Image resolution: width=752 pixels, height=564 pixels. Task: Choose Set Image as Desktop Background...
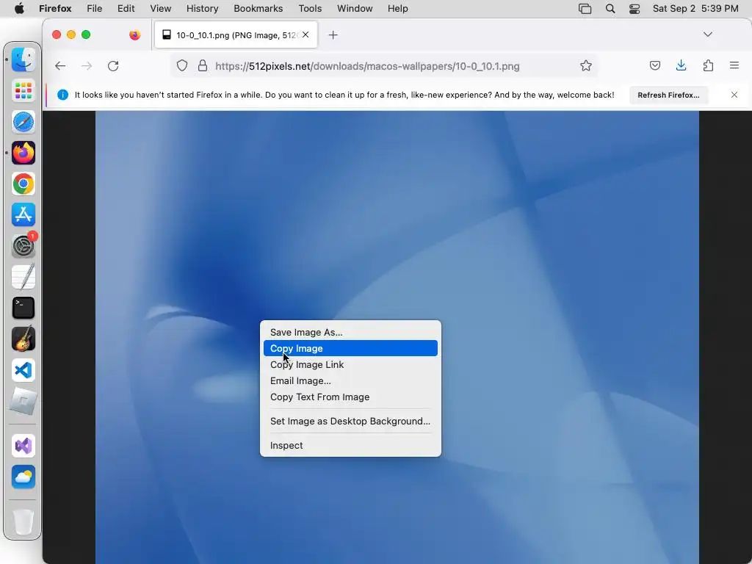(x=350, y=421)
